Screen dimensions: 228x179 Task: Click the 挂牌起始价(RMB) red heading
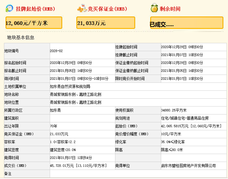35,9
